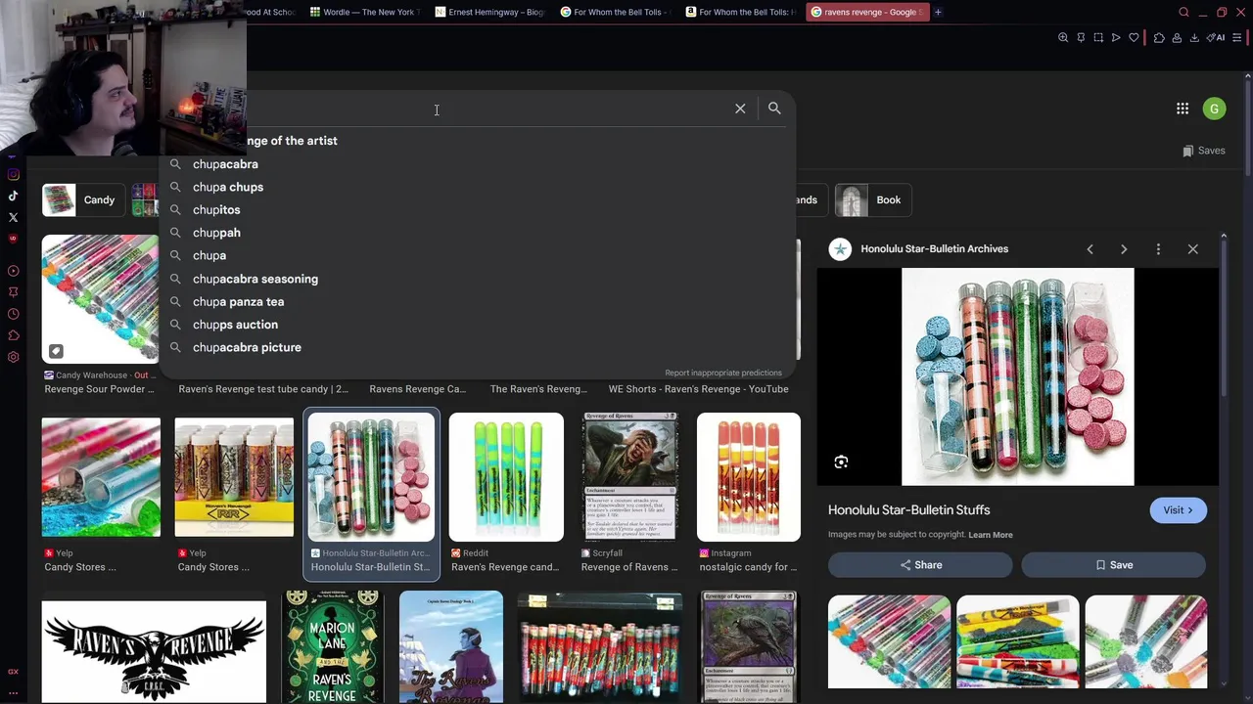The image size is (1253, 704).
Task: Filter results by Book chip
Action: click(x=873, y=200)
